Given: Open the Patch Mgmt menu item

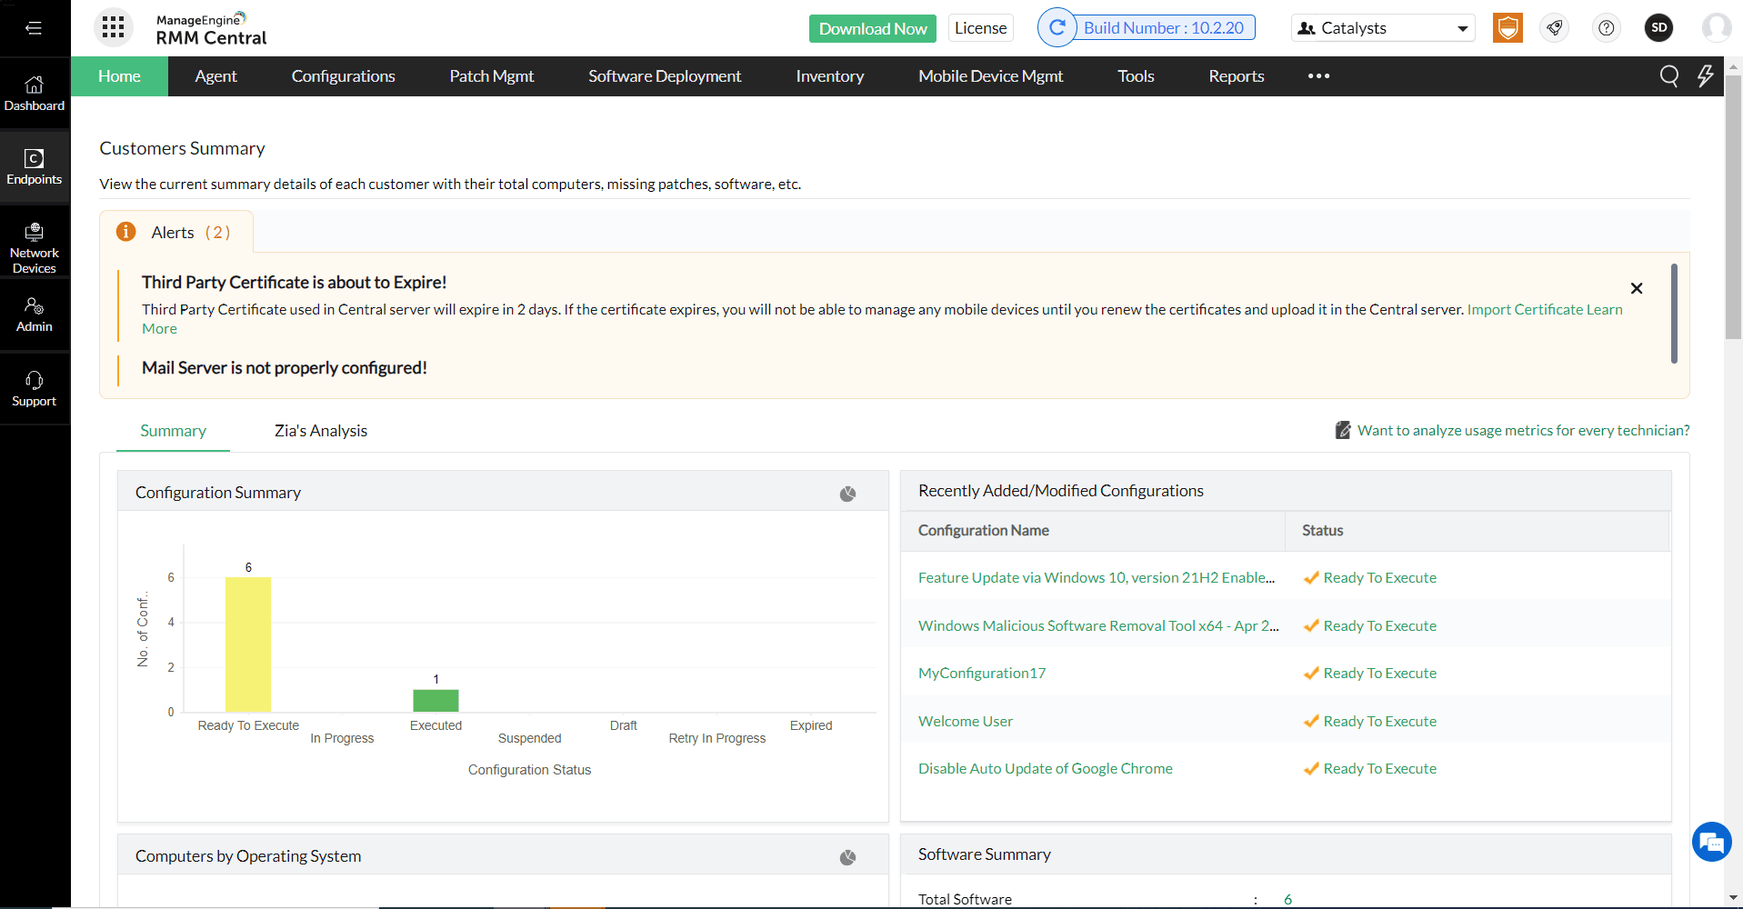Looking at the screenshot, I should pyautogui.click(x=491, y=76).
